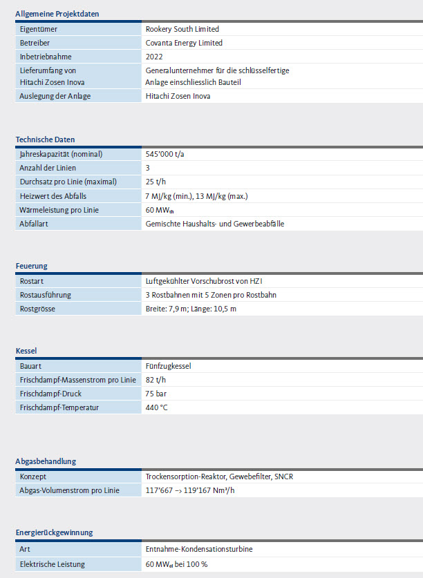
Task: Click the 'Abfallart' row label
Action: [x=34, y=224]
